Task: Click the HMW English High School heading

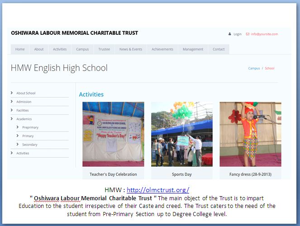Action: tap(59, 68)
